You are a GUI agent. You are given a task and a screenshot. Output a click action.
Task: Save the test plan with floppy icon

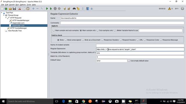[x=14, y=9]
